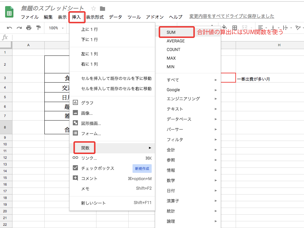Viewport: 304px width, 228px height.
Task: Insert チェックボックス from the menu
Action: pyautogui.click(x=97, y=168)
